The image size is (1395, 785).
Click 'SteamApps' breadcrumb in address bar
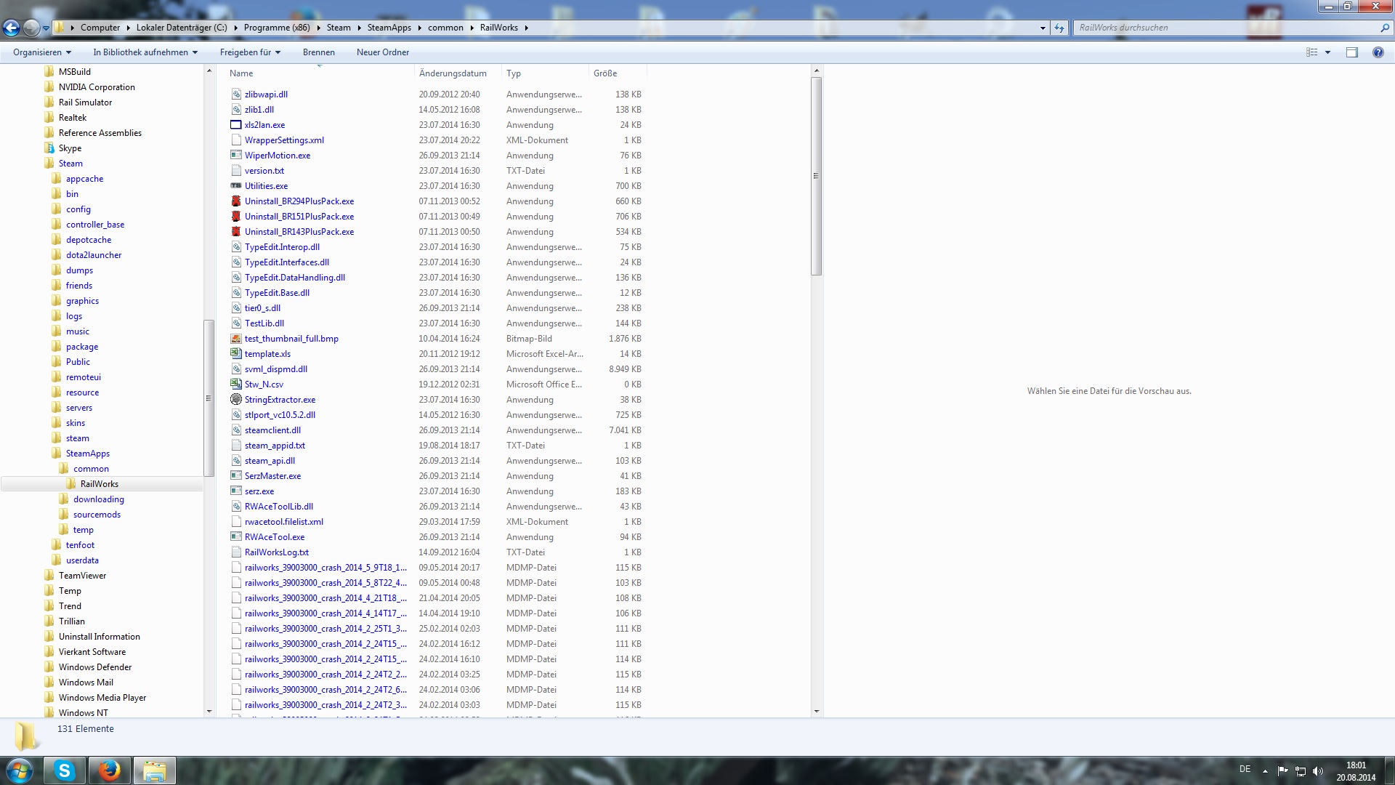pos(389,28)
